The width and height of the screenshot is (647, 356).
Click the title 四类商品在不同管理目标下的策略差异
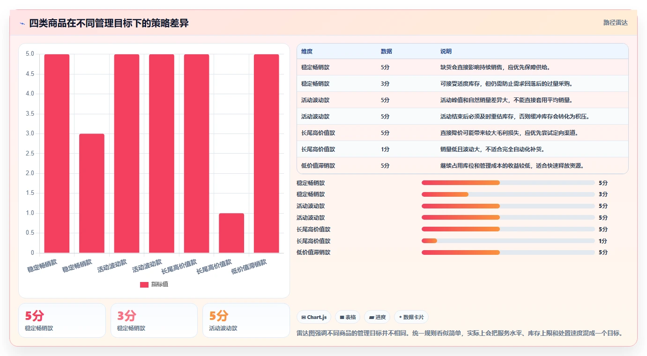(109, 23)
